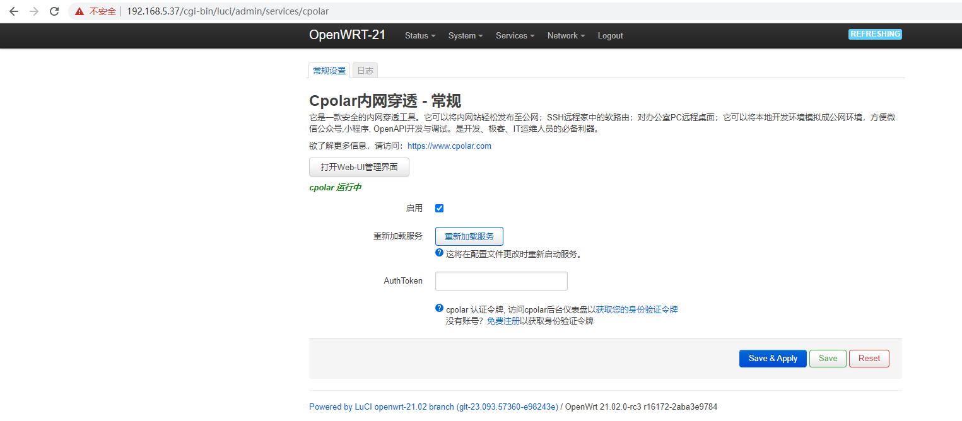Expand the System dropdown menu

[466, 36]
